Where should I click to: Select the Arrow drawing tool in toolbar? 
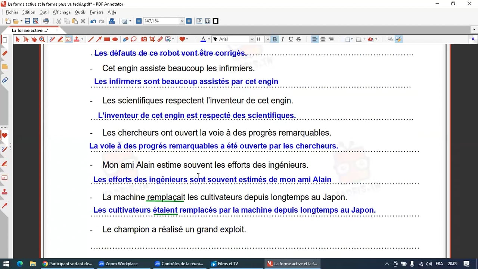(99, 39)
